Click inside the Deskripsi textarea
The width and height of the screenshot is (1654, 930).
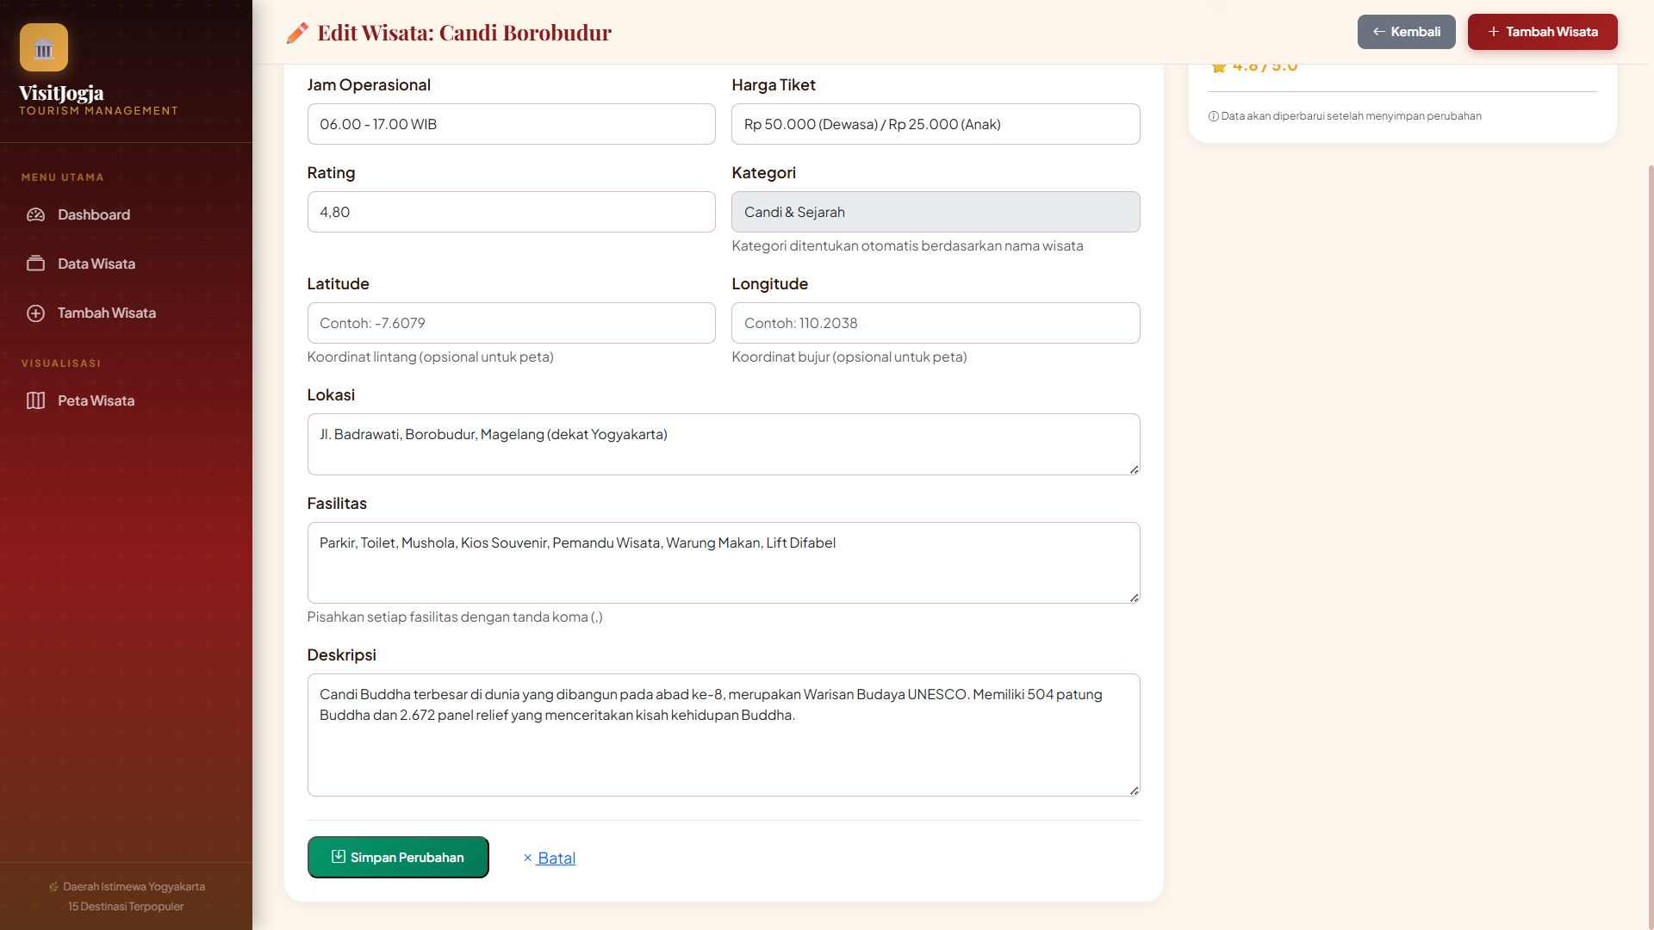coord(724,735)
